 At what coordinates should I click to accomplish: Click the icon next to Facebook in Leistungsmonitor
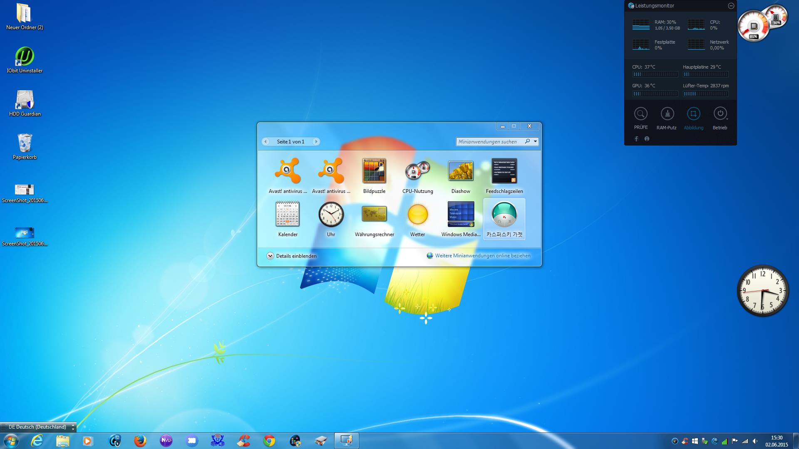point(647,139)
